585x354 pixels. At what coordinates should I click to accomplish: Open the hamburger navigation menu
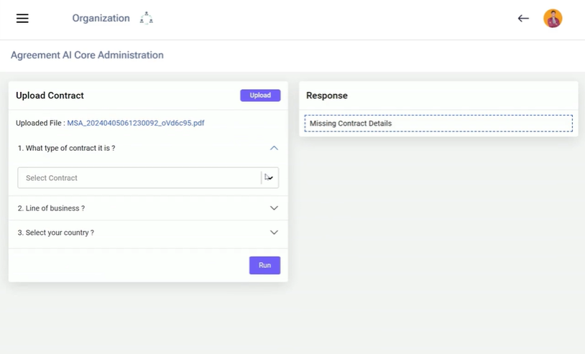22,19
